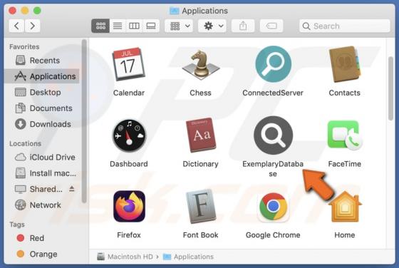Image resolution: width=399 pixels, height=268 pixels.
Task: Select the Font Book app icon
Action: click(x=201, y=206)
